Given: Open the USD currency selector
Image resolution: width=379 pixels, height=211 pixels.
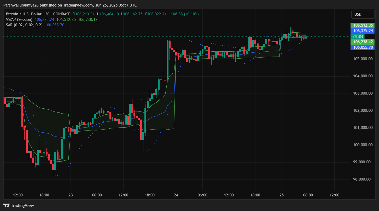Looking at the screenshot, I should pyautogui.click(x=363, y=14).
